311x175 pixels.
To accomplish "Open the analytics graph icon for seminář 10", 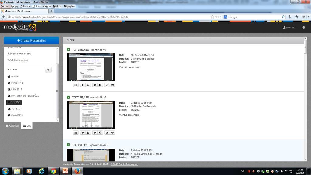I will coord(107,132).
